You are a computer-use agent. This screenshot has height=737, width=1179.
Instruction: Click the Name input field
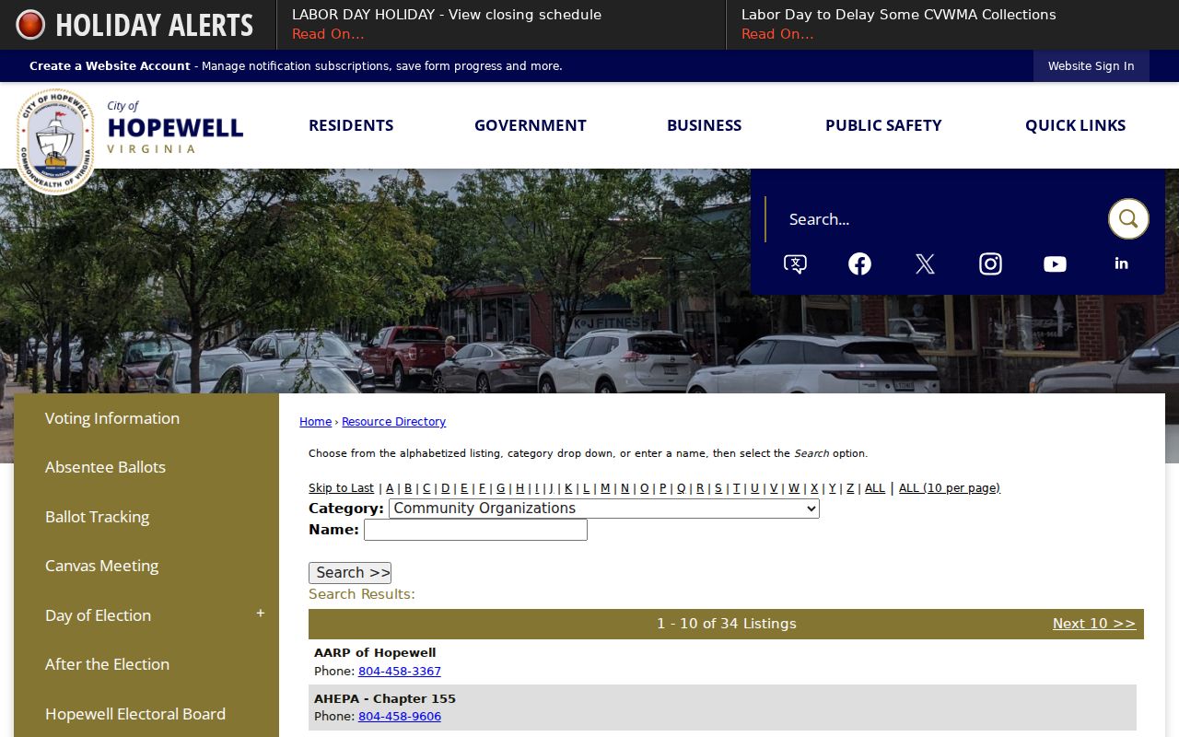coord(475,530)
